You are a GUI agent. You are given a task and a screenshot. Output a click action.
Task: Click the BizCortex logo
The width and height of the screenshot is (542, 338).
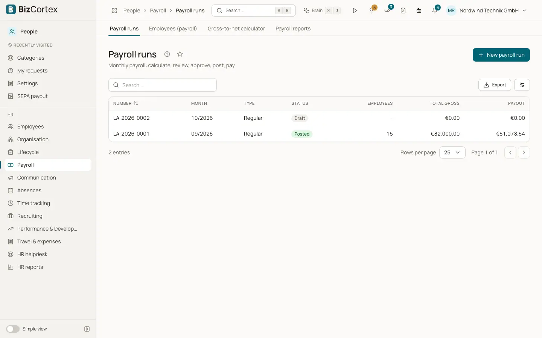[x=32, y=9]
